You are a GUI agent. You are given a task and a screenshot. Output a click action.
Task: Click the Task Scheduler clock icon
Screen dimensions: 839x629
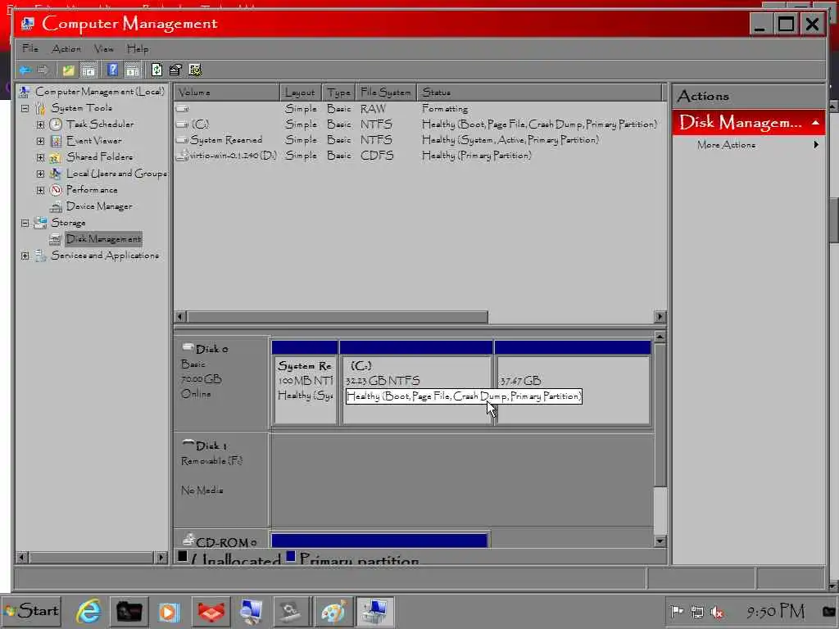[56, 124]
